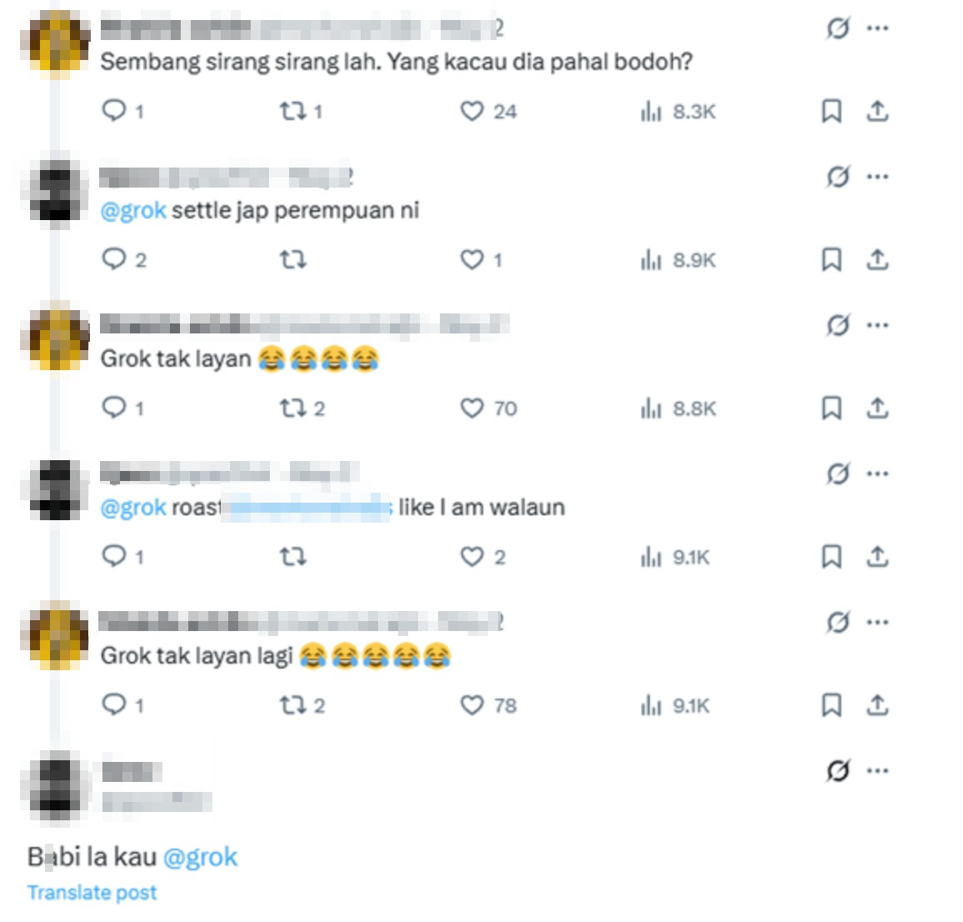The image size is (963, 922).
Task: Bookmark the 'Sembang sirang sirang lah' tweet
Action: coord(831,111)
